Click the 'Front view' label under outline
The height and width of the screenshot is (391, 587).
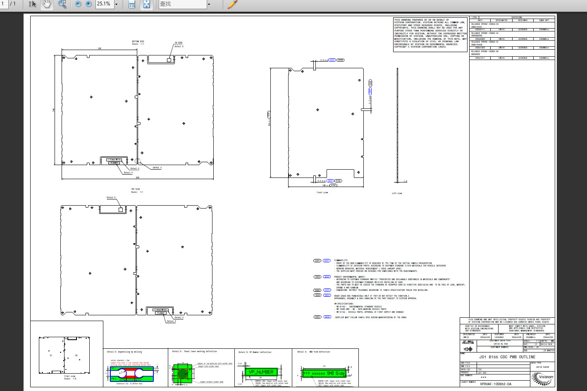tap(322, 192)
